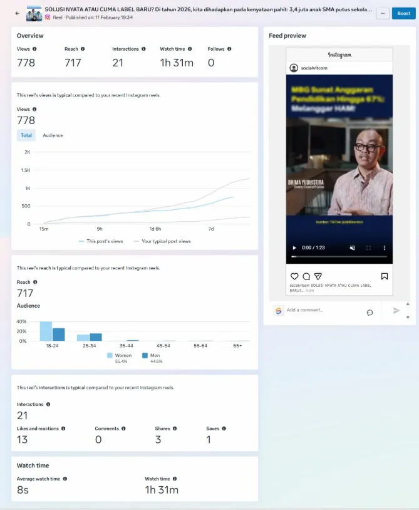The image size is (419, 510).
Task: Switch to the Audience tab under Views
Action: (x=53, y=135)
